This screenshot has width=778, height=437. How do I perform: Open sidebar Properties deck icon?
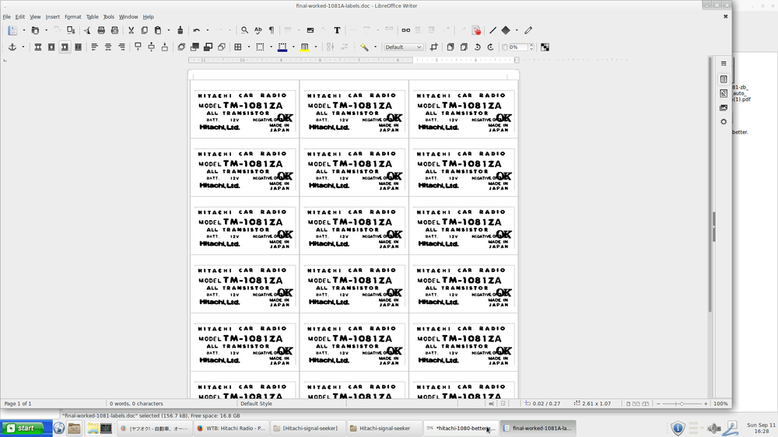point(724,79)
